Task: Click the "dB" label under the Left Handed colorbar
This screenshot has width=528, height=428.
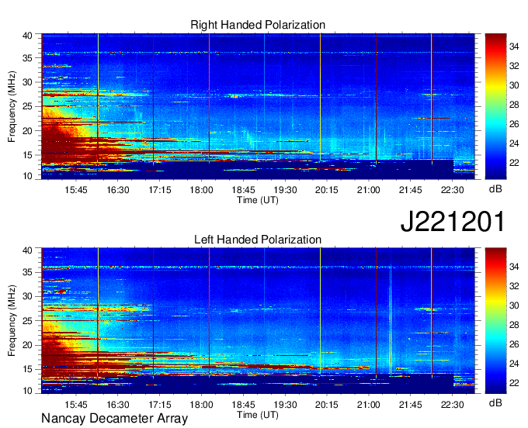Action: [495, 402]
